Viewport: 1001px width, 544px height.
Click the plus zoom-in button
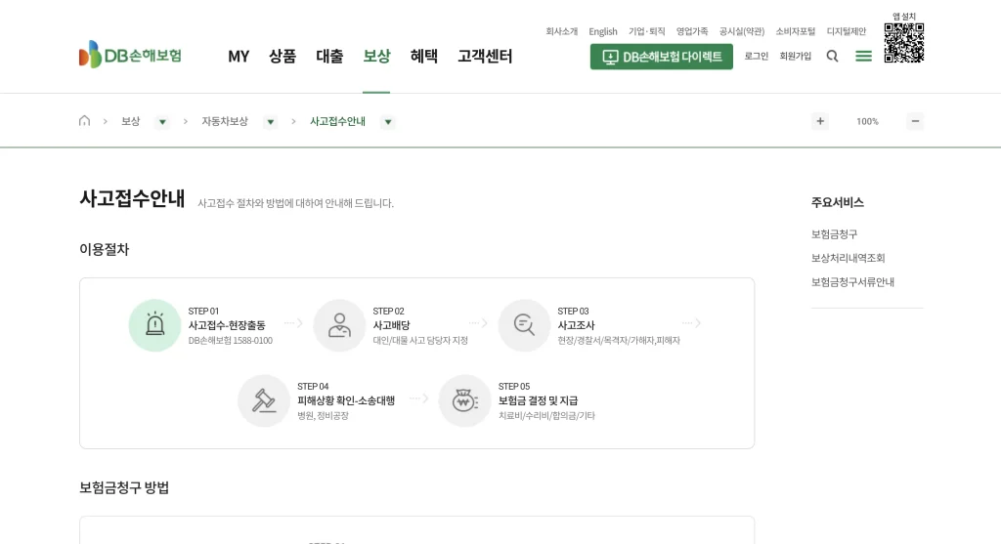pos(820,121)
